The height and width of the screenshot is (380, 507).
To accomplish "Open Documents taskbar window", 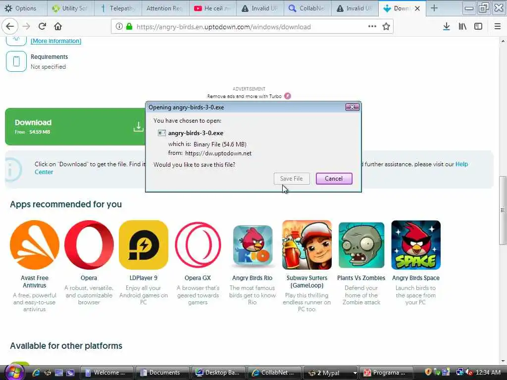I will [162, 373].
